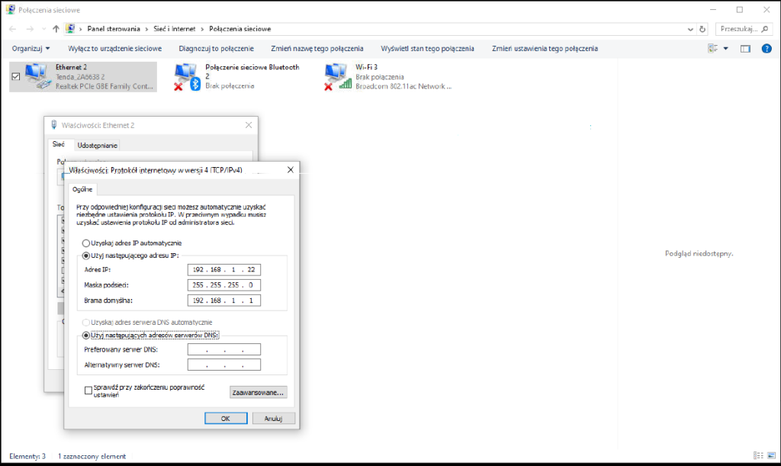Toggle the preview pane icon
The width and height of the screenshot is (781, 466).
point(744,47)
